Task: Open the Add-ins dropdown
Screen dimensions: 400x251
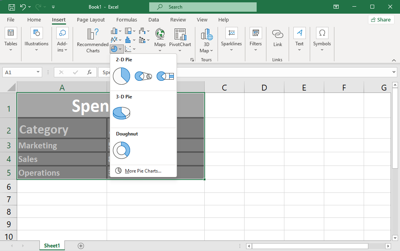Action: pyautogui.click(x=62, y=39)
